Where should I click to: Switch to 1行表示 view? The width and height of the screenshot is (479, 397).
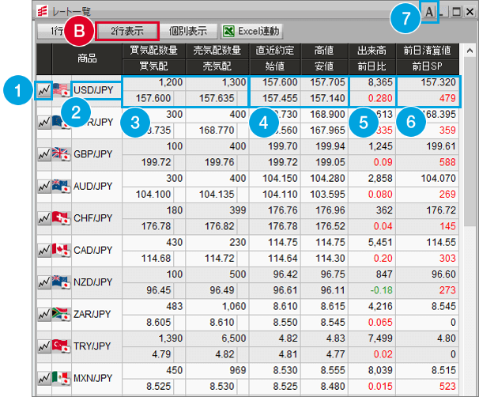click(x=57, y=31)
